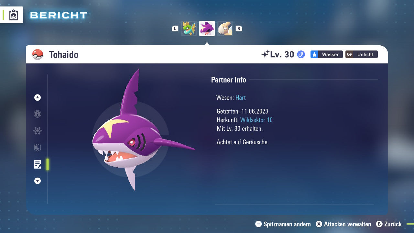The width and height of the screenshot is (414, 233).
Task: Open the report notes icon in sidebar
Action: [x=38, y=164]
